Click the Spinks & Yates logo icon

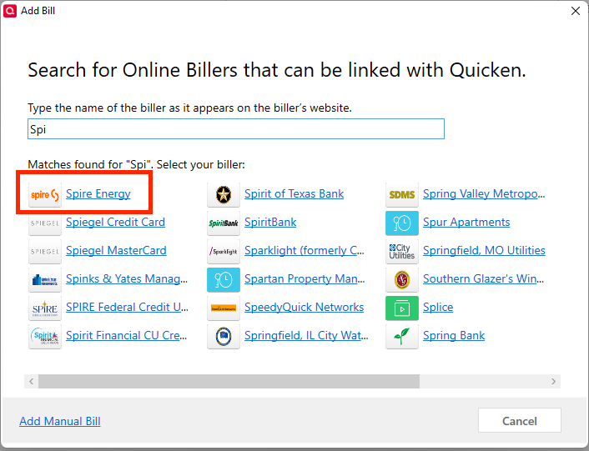point(45,279)
